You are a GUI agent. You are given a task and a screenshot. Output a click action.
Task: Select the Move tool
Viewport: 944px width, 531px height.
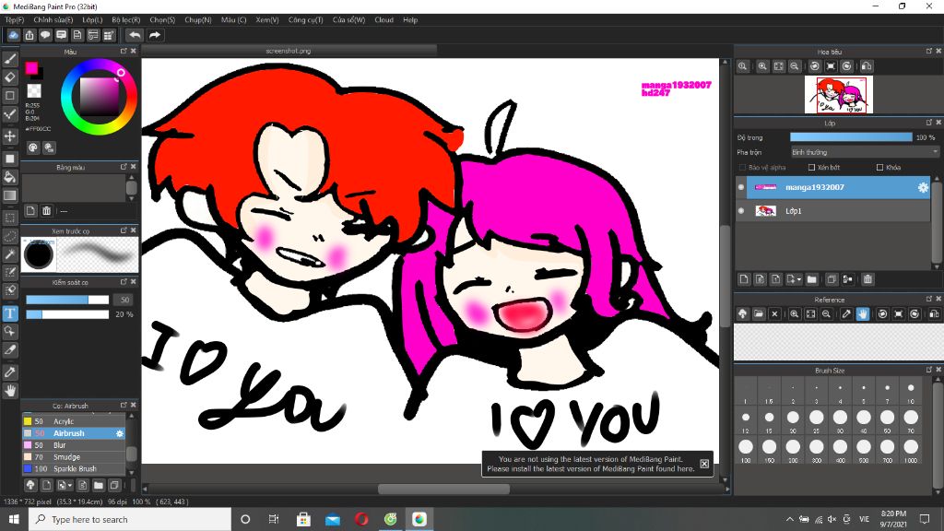[9, 136]
